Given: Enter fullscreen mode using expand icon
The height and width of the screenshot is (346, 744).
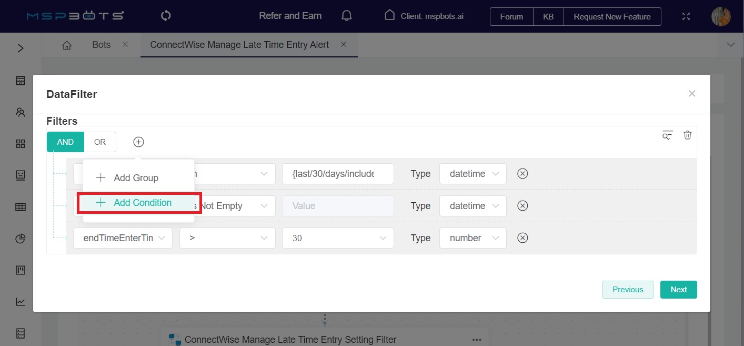Looking at the screenshot, I should pyautogui.click(x=686, y=16).
